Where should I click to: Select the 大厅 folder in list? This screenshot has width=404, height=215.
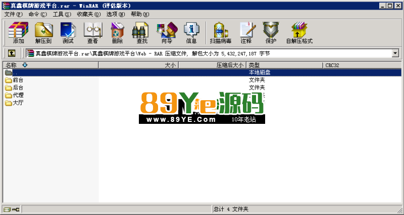point(18,103)
